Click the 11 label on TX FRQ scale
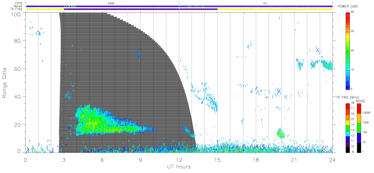This screenshot has width=374, height=173. pos(352,141)
